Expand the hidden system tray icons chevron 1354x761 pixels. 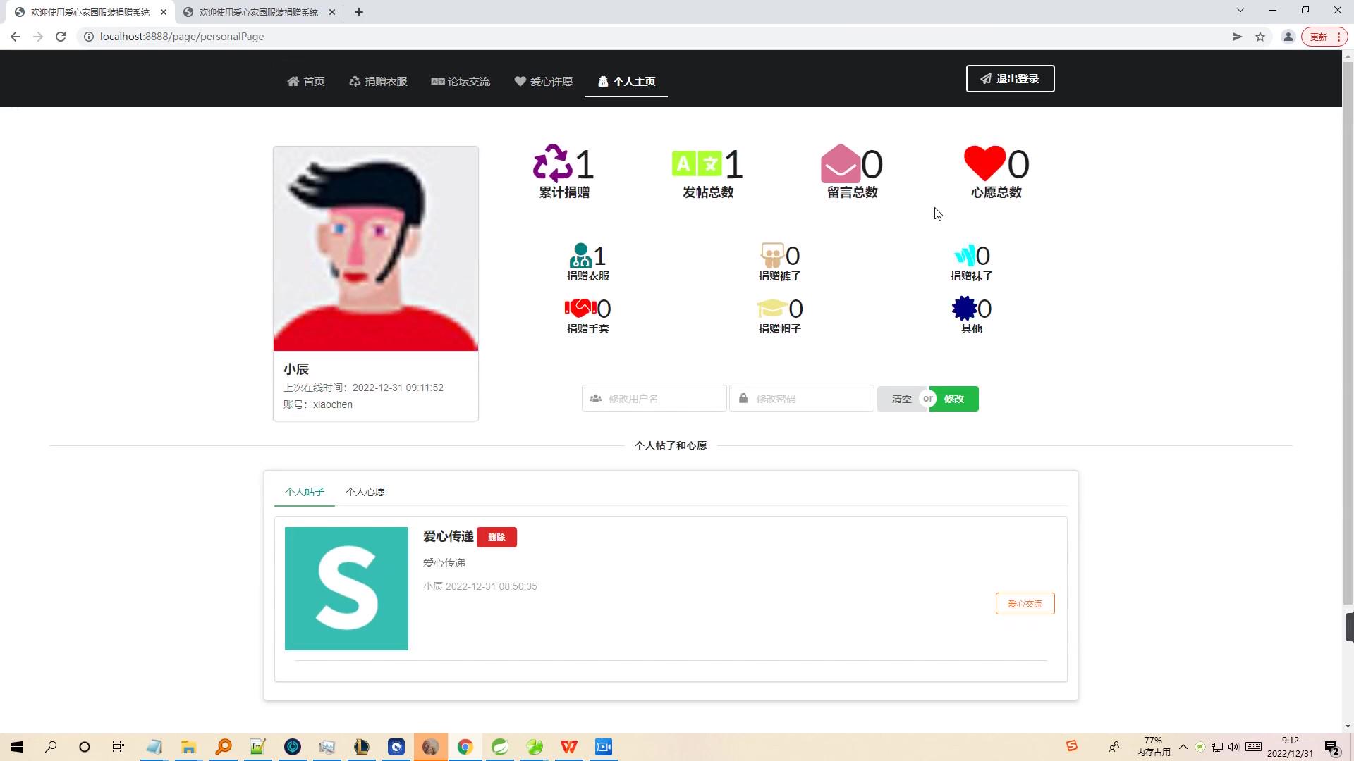[x=1183, y=747]
